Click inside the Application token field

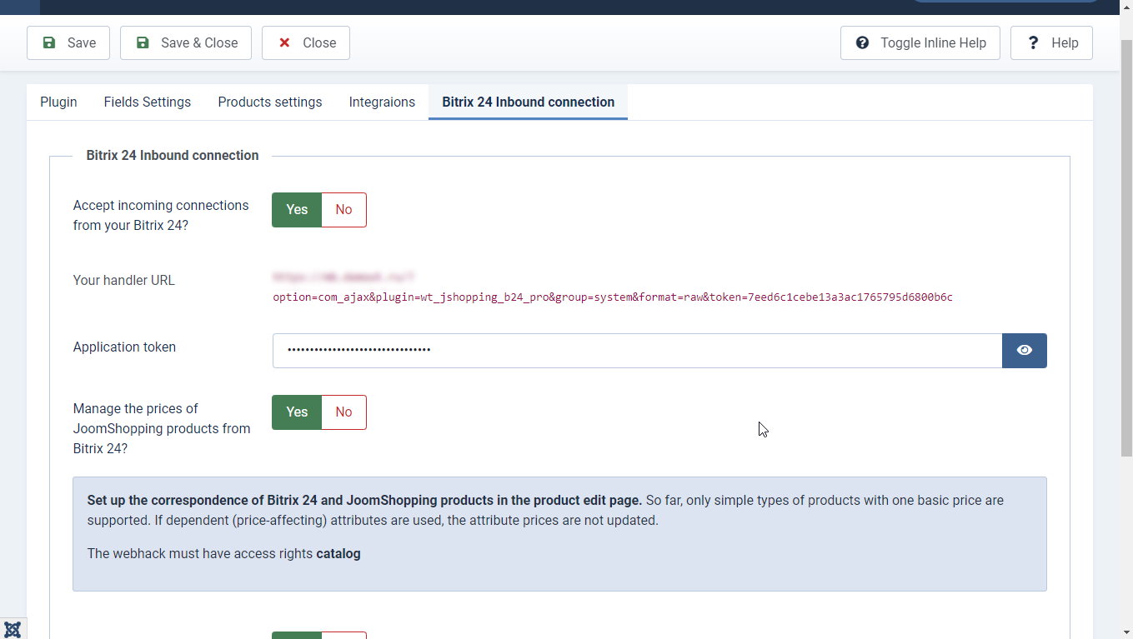(x=637, y=351)
